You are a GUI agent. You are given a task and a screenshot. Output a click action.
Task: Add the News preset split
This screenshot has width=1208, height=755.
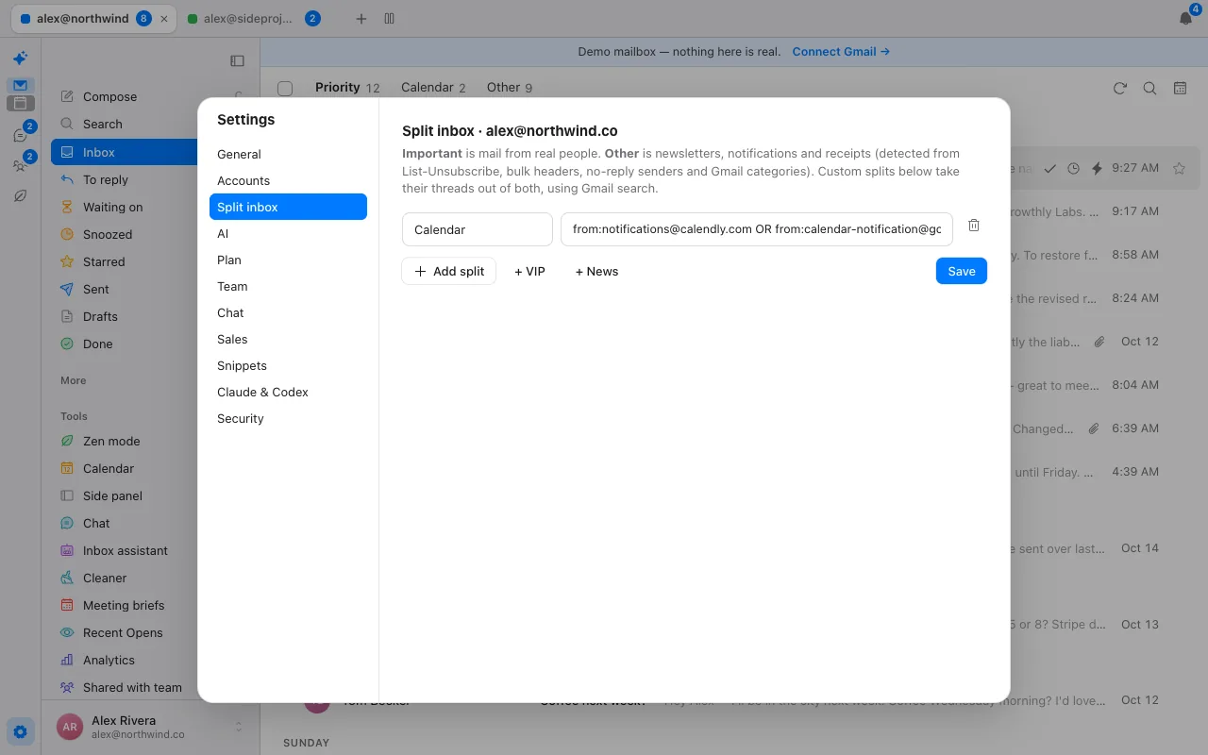(x=596, y=271)
